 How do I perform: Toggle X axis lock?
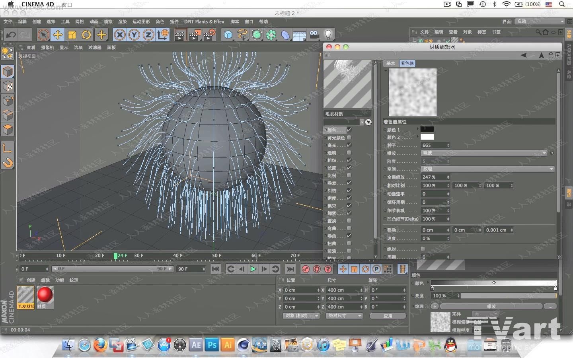(119, 35)
